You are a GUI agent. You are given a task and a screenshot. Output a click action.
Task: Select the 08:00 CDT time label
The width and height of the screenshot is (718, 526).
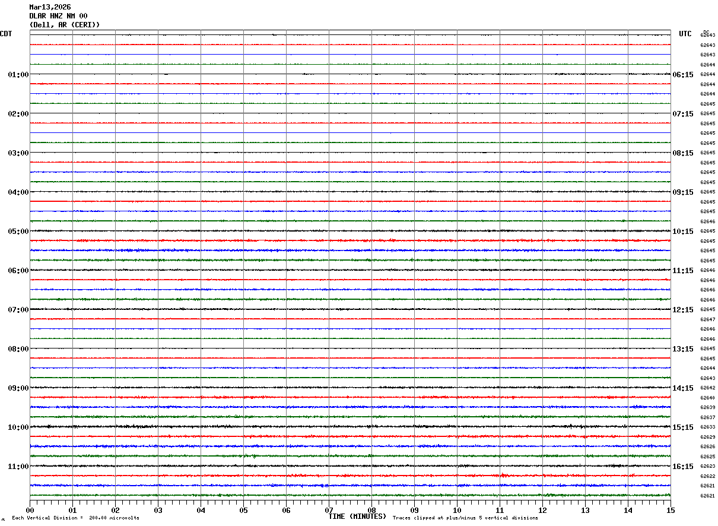tap(18, 349)
